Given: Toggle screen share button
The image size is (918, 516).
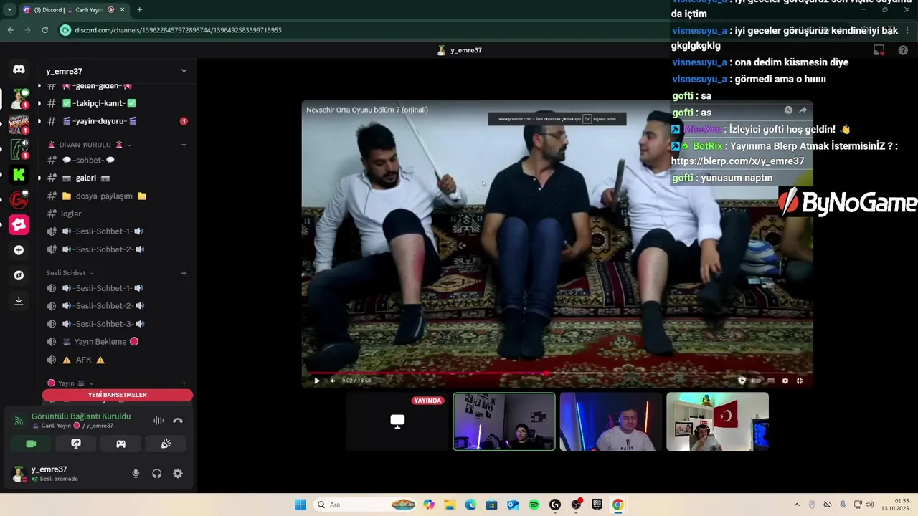Looking at the screenshot, I should pos(76,444).
